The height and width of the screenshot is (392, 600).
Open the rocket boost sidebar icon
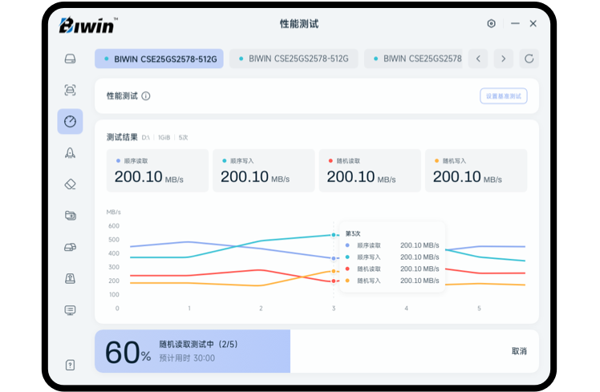(70, 152)
